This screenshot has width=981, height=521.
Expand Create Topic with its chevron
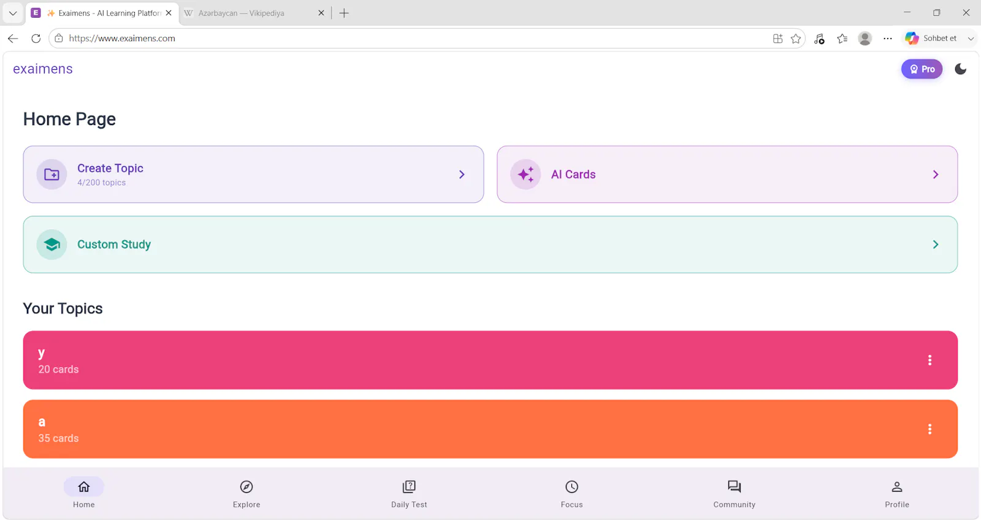pos(462,175)
